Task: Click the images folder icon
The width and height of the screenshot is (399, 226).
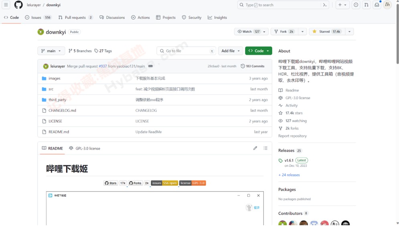Action: point(44,78)
